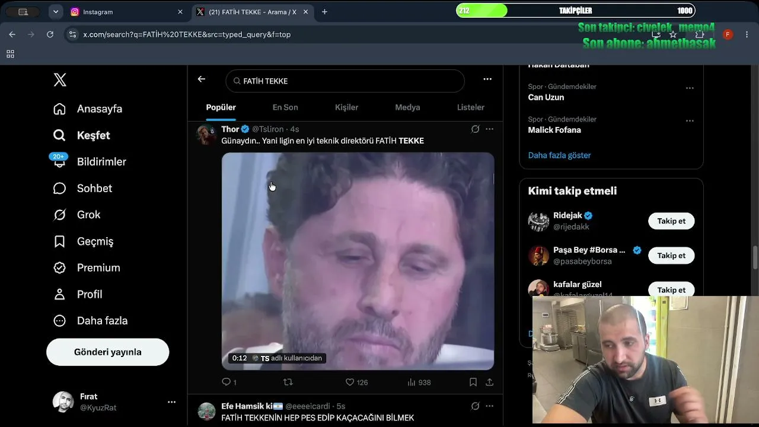759x427 pixels.
Task: Click Daha fazla göster under trends
Action: coord(559,155)
